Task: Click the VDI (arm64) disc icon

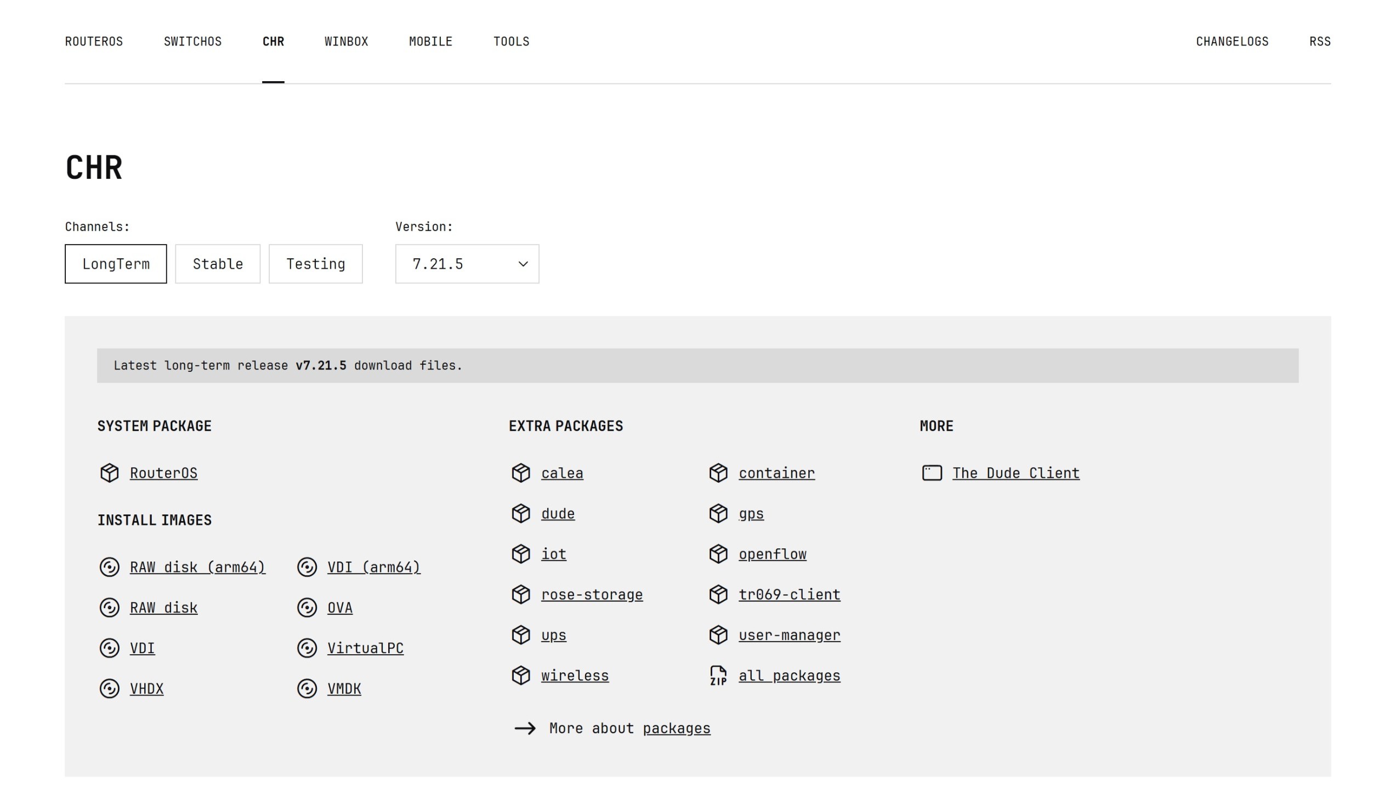Action: [307, 566]
